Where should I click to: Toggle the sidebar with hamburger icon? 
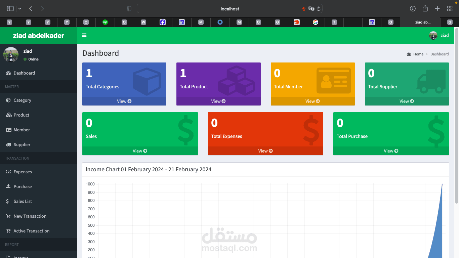coord(84,35)
